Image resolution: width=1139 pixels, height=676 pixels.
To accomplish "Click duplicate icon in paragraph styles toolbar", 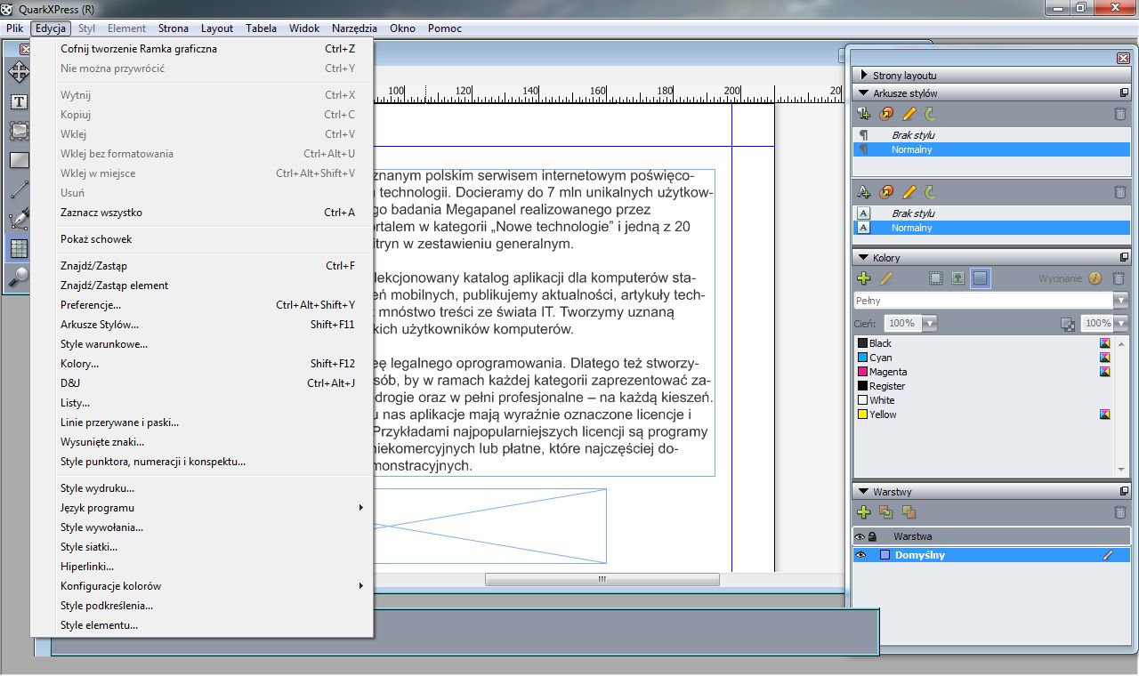I will tap(886, 114).
